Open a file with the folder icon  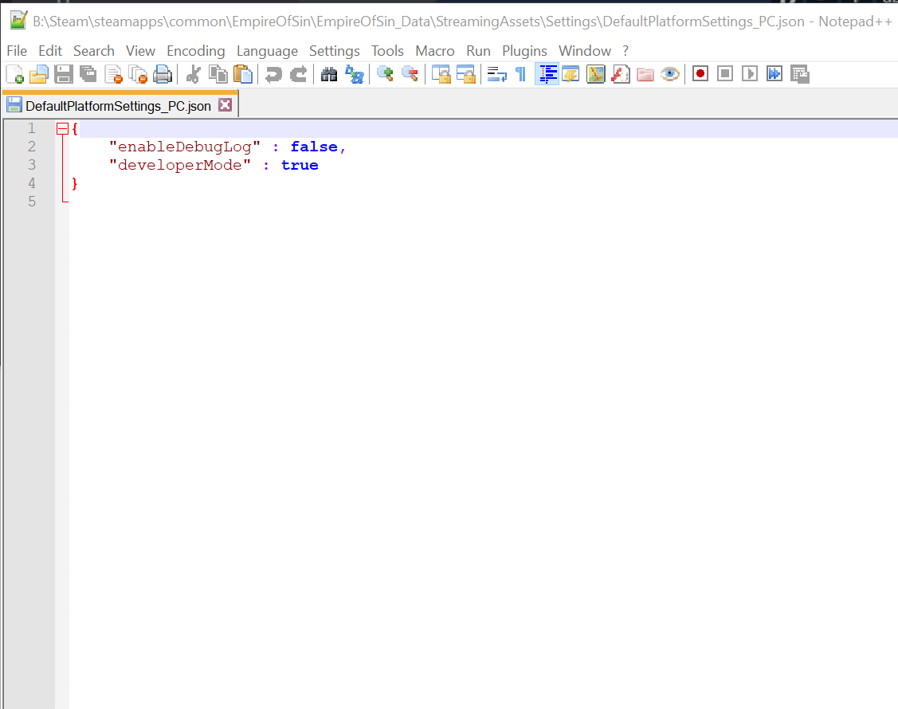pos(39,74)
